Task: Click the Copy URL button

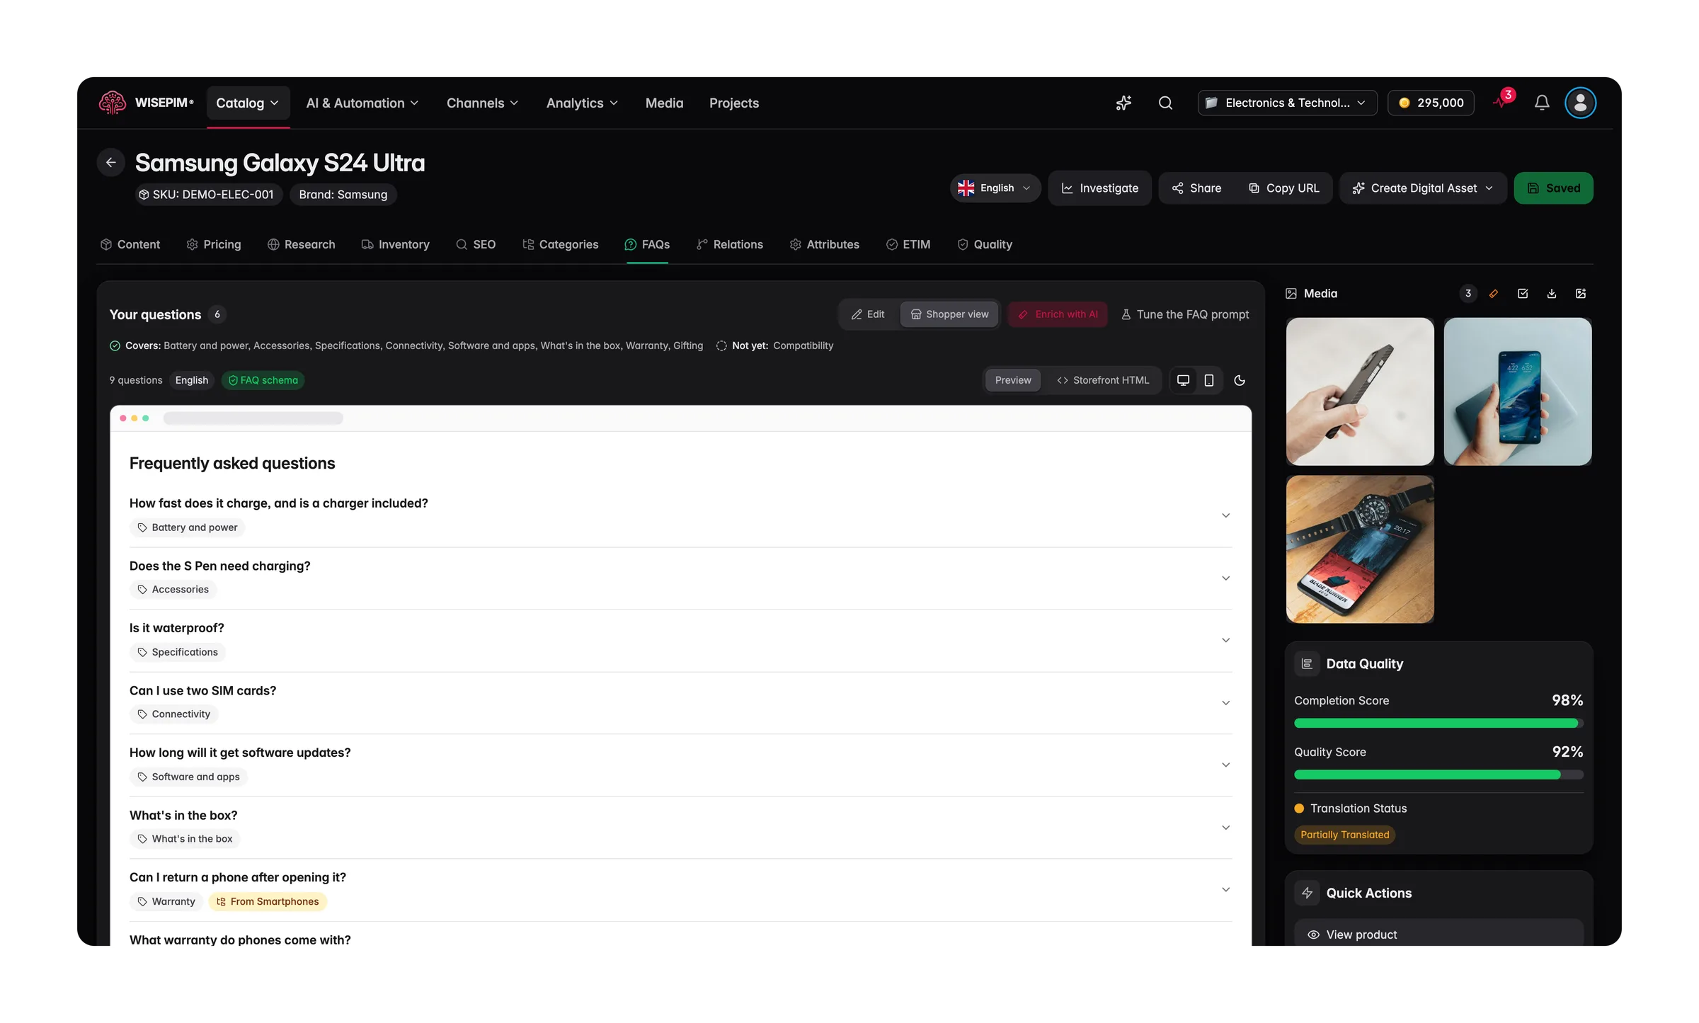Action: click(x=1284, y=188)
